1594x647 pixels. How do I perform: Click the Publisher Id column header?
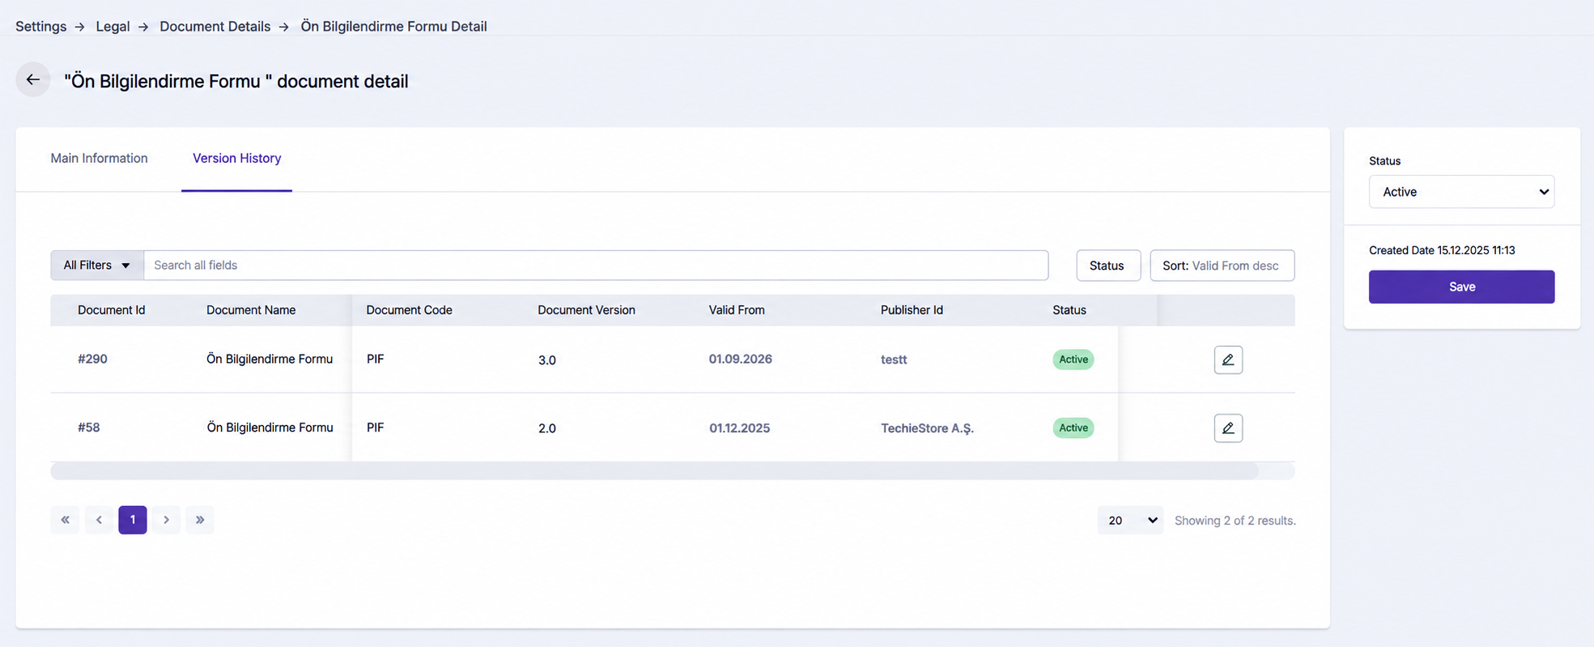[912, 310]
